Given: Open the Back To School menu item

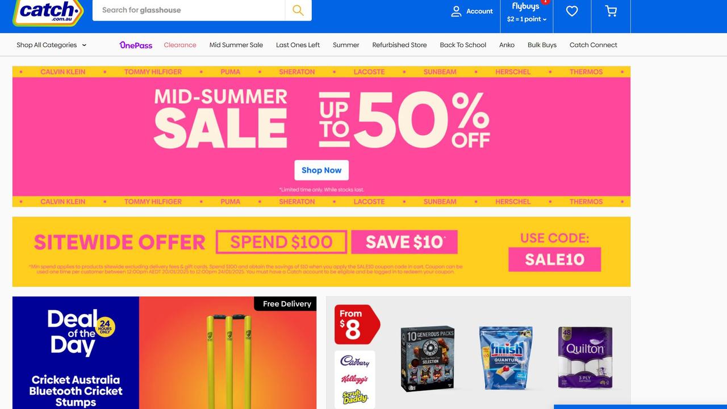Looking at the screenshot, I should click(x=463, y=45).
